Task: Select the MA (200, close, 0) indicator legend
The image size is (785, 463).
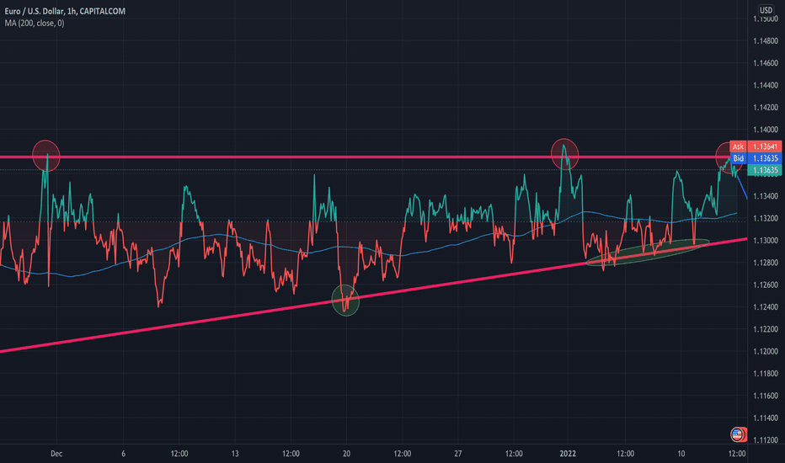Action: pos(34,23)
